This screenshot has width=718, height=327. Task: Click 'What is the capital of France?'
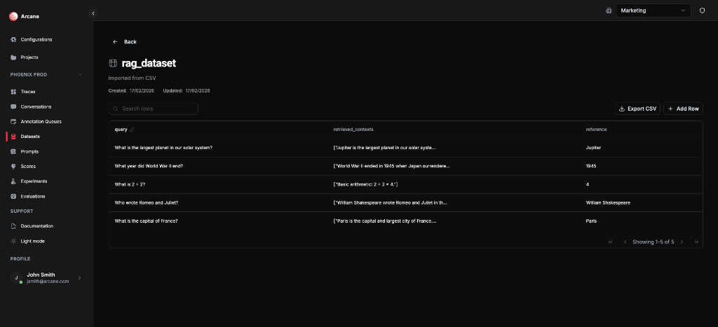146,221
